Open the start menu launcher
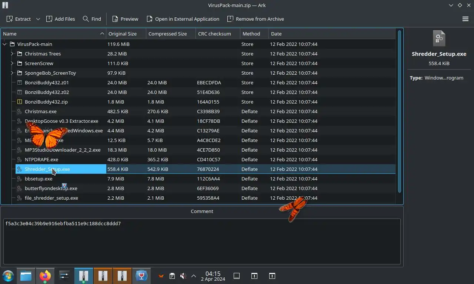This screenshot has width=474, height=284. pyautogui.click(x=8, y=276)
